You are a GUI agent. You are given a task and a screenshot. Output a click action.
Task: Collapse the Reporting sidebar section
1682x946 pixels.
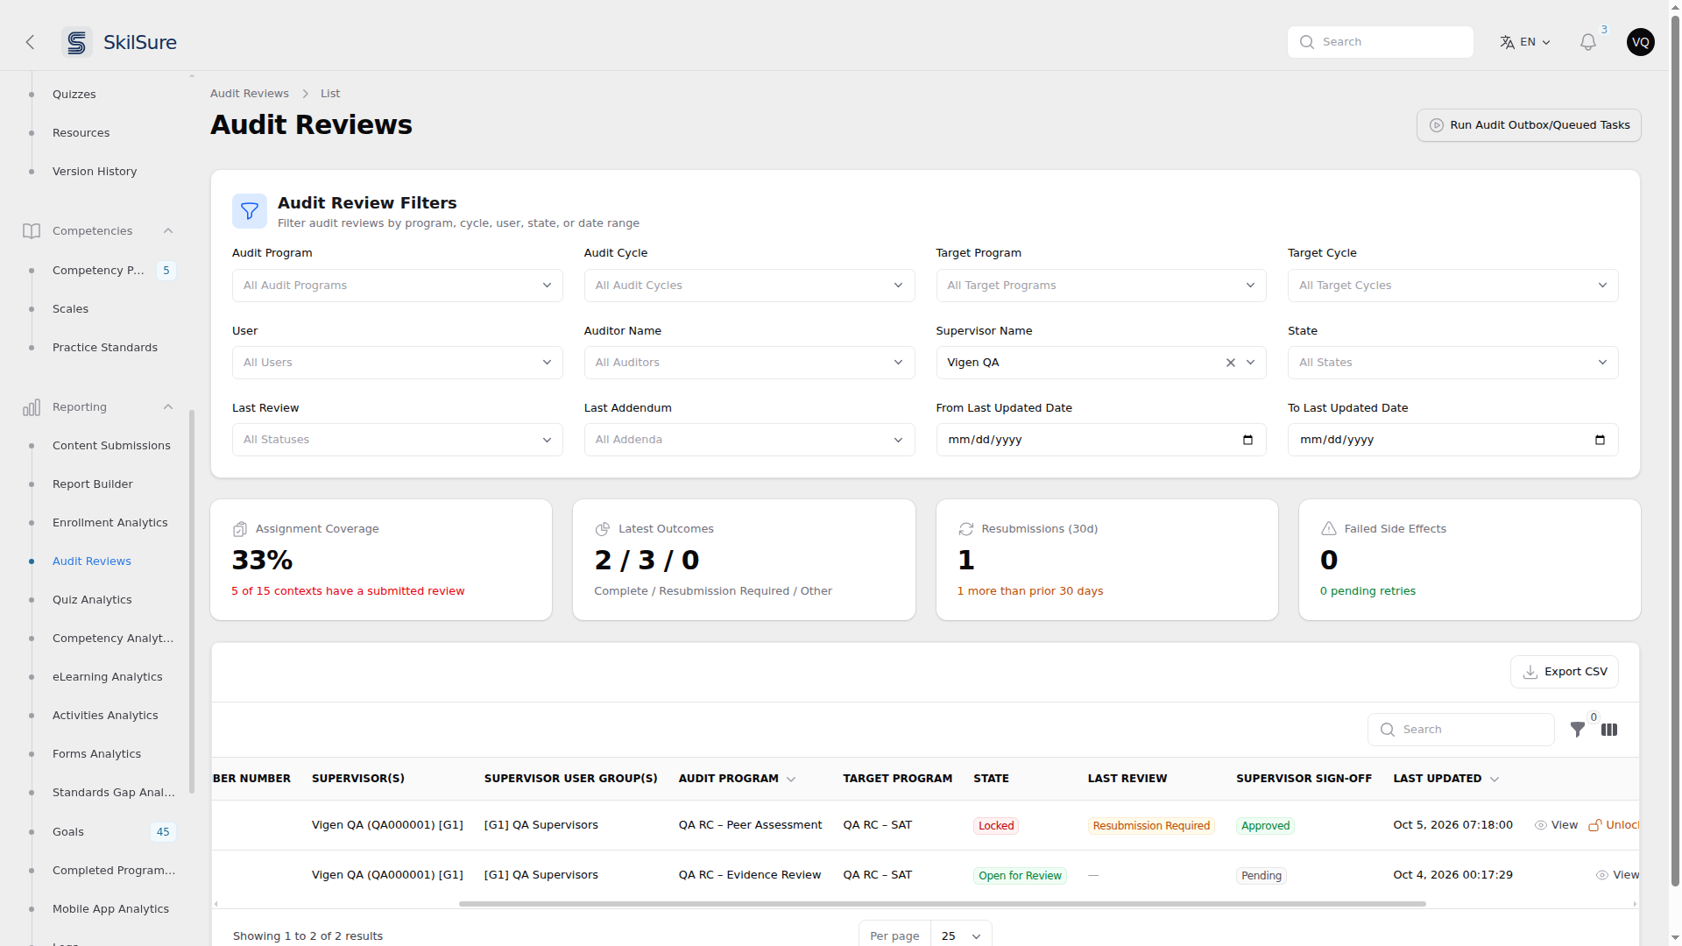(168, 407)
